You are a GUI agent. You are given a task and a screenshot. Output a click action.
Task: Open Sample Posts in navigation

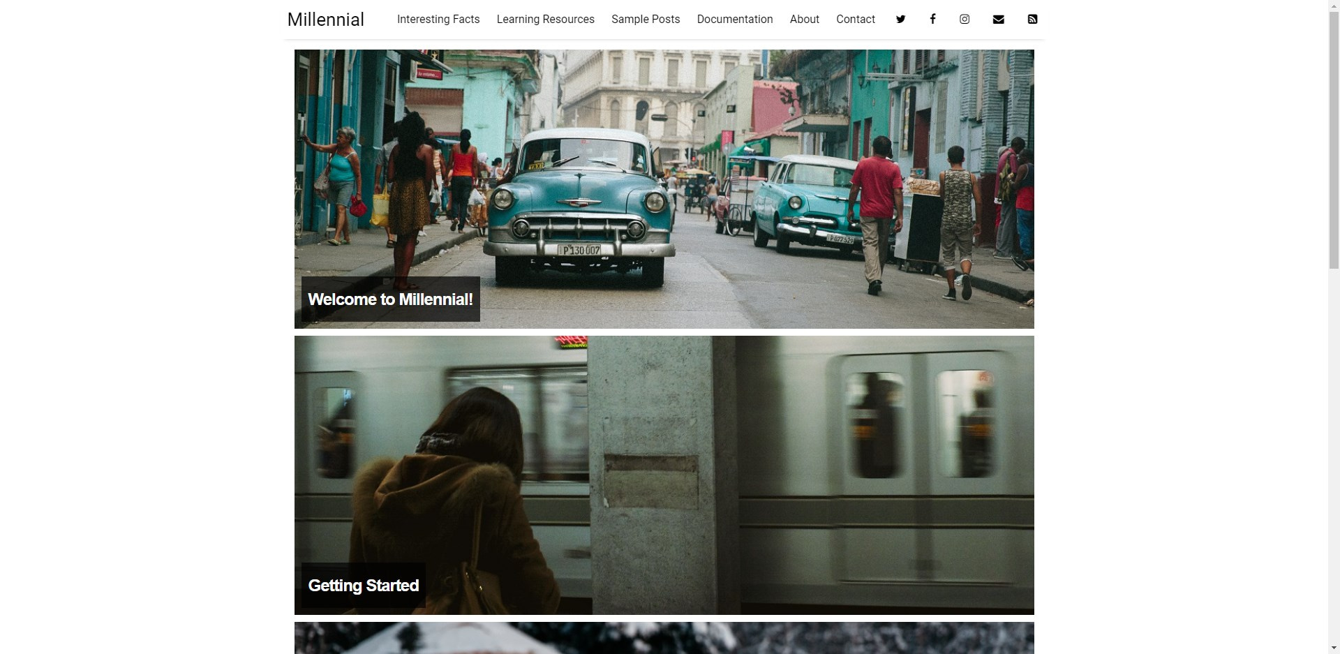tap(646, 20)
